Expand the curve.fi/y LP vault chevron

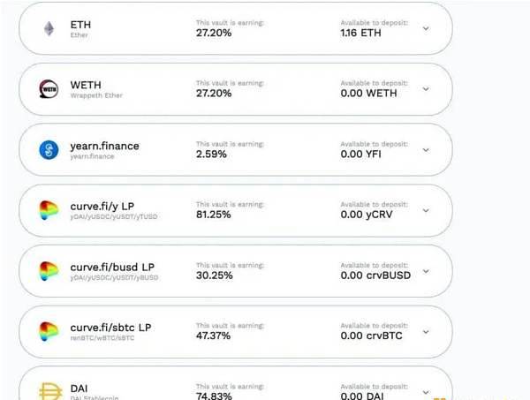coord(426,210)
